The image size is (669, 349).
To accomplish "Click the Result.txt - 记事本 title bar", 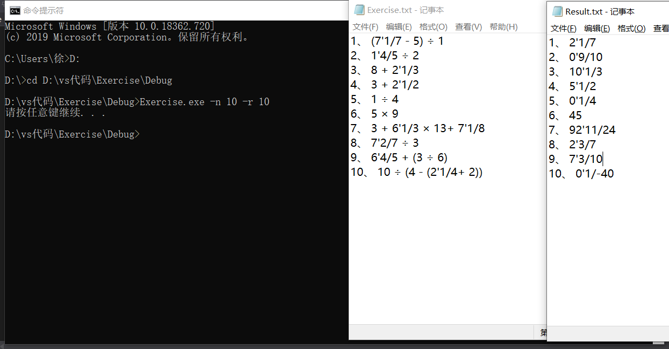I will point(609,11).
